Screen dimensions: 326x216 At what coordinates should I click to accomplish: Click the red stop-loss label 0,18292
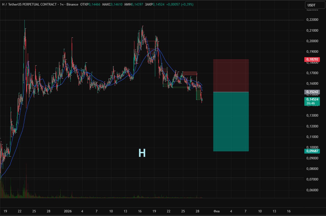point(312,59)
